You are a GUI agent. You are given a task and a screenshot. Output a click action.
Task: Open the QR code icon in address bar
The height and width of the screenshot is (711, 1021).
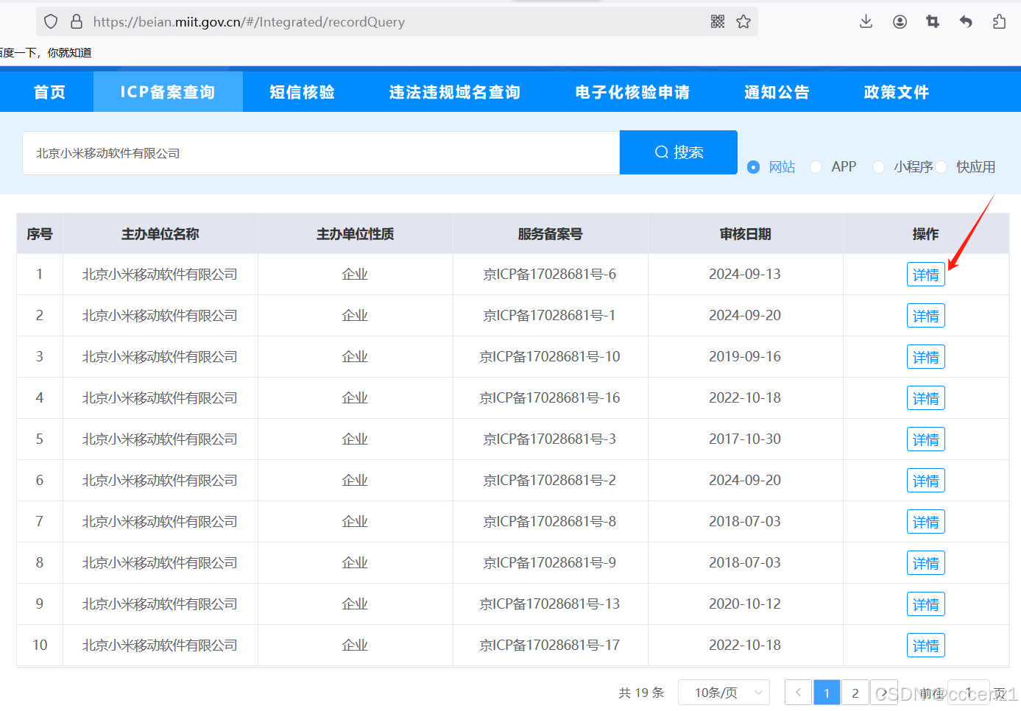(x=718, y=22)
